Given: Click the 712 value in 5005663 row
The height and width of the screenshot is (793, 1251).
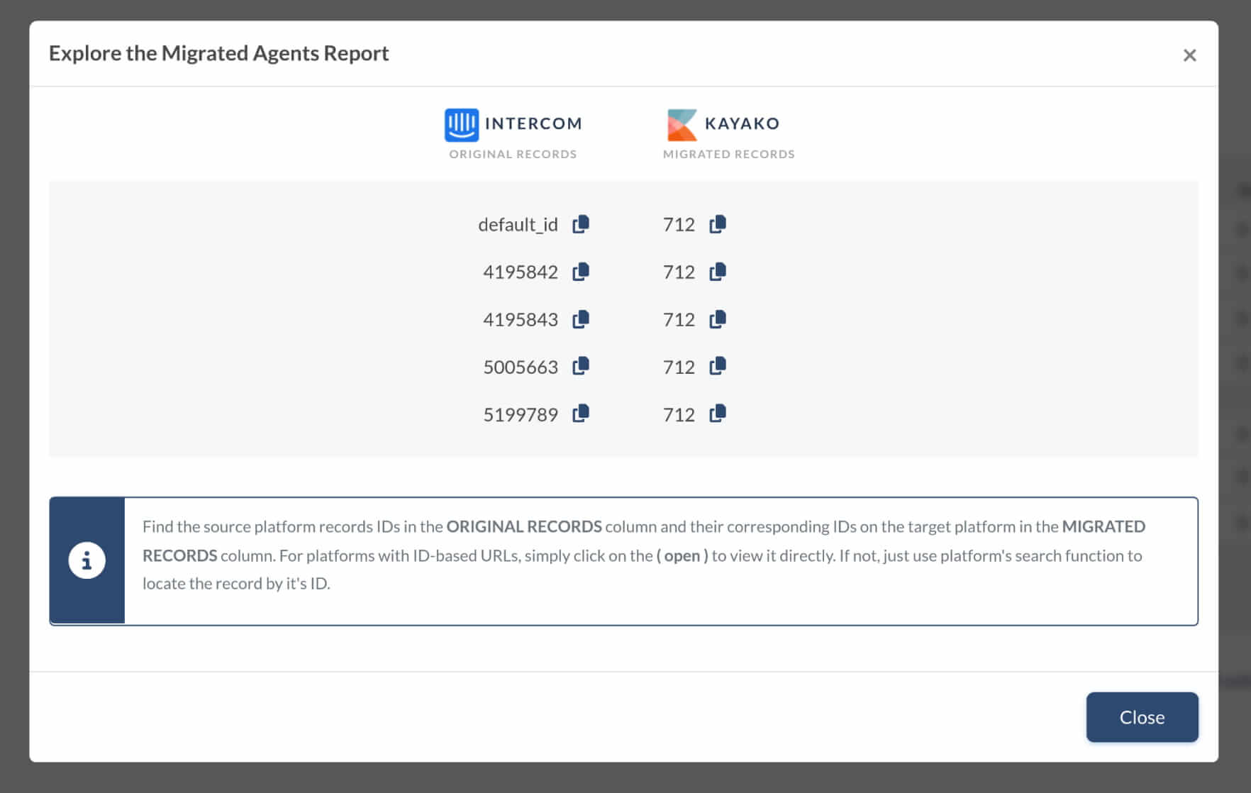Looking at the screenshot, I should click(x=679, y=367).
